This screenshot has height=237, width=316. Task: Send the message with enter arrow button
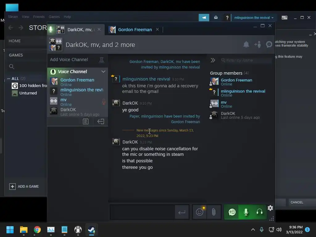point(182,212)
